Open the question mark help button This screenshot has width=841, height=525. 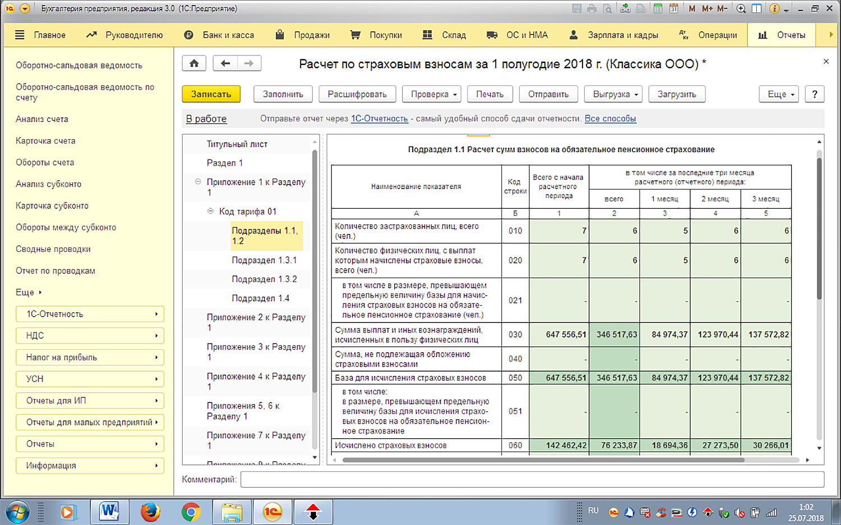(815, 94)
